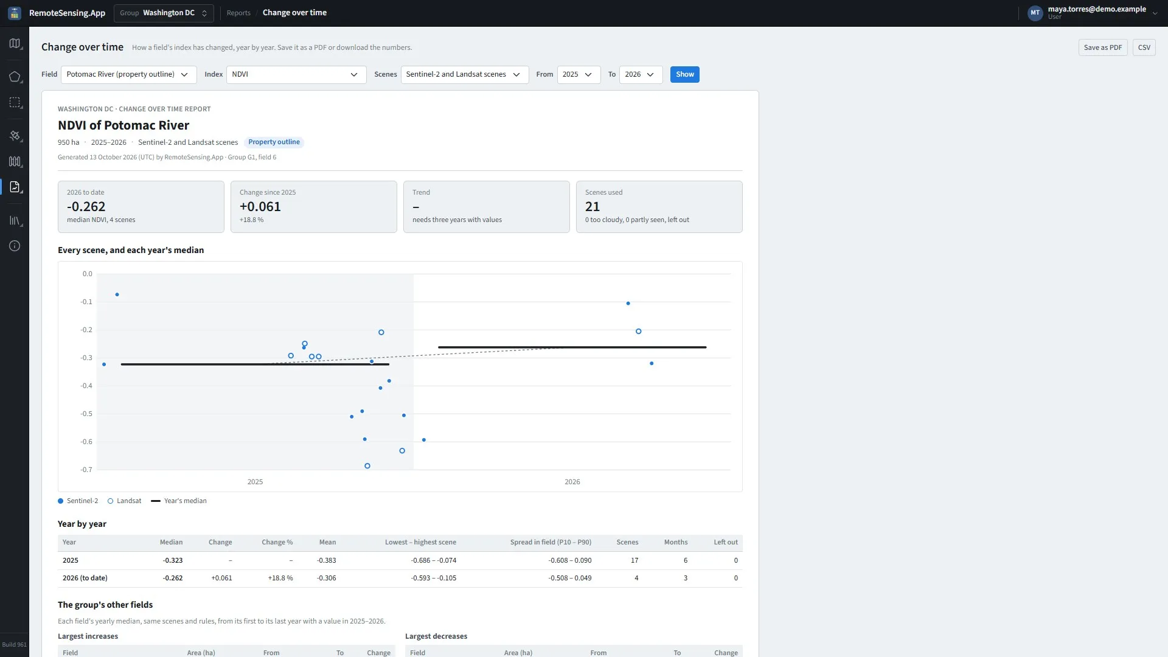Open the reports chart-document sidebar icon
This screenshot has width=1168, height=657.
coord(15,187)
